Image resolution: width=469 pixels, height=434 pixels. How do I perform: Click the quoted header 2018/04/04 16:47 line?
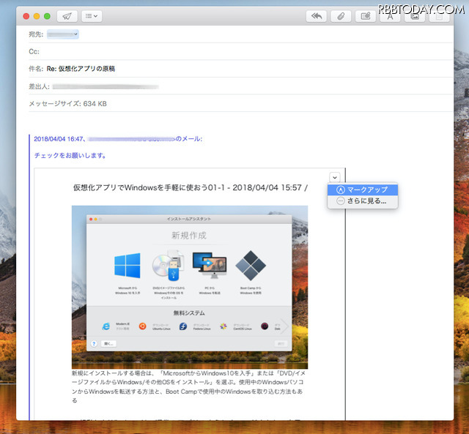click(x=118, y=139)
